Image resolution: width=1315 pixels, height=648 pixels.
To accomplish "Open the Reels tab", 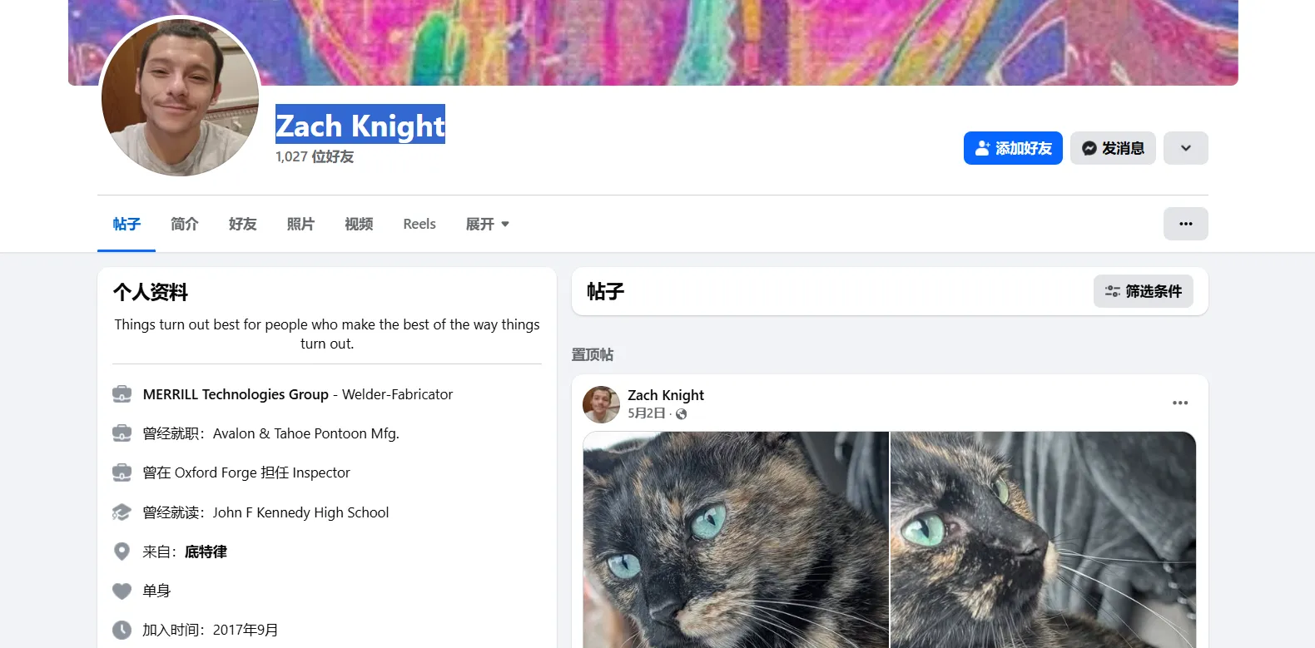I will pyautogui.click(x=419, y=224).
